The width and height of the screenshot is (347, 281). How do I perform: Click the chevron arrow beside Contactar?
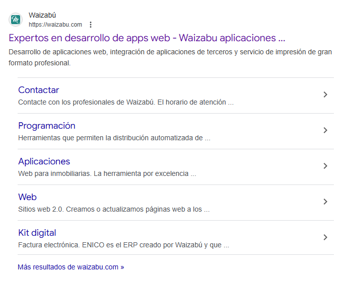[x=325, y=95]
